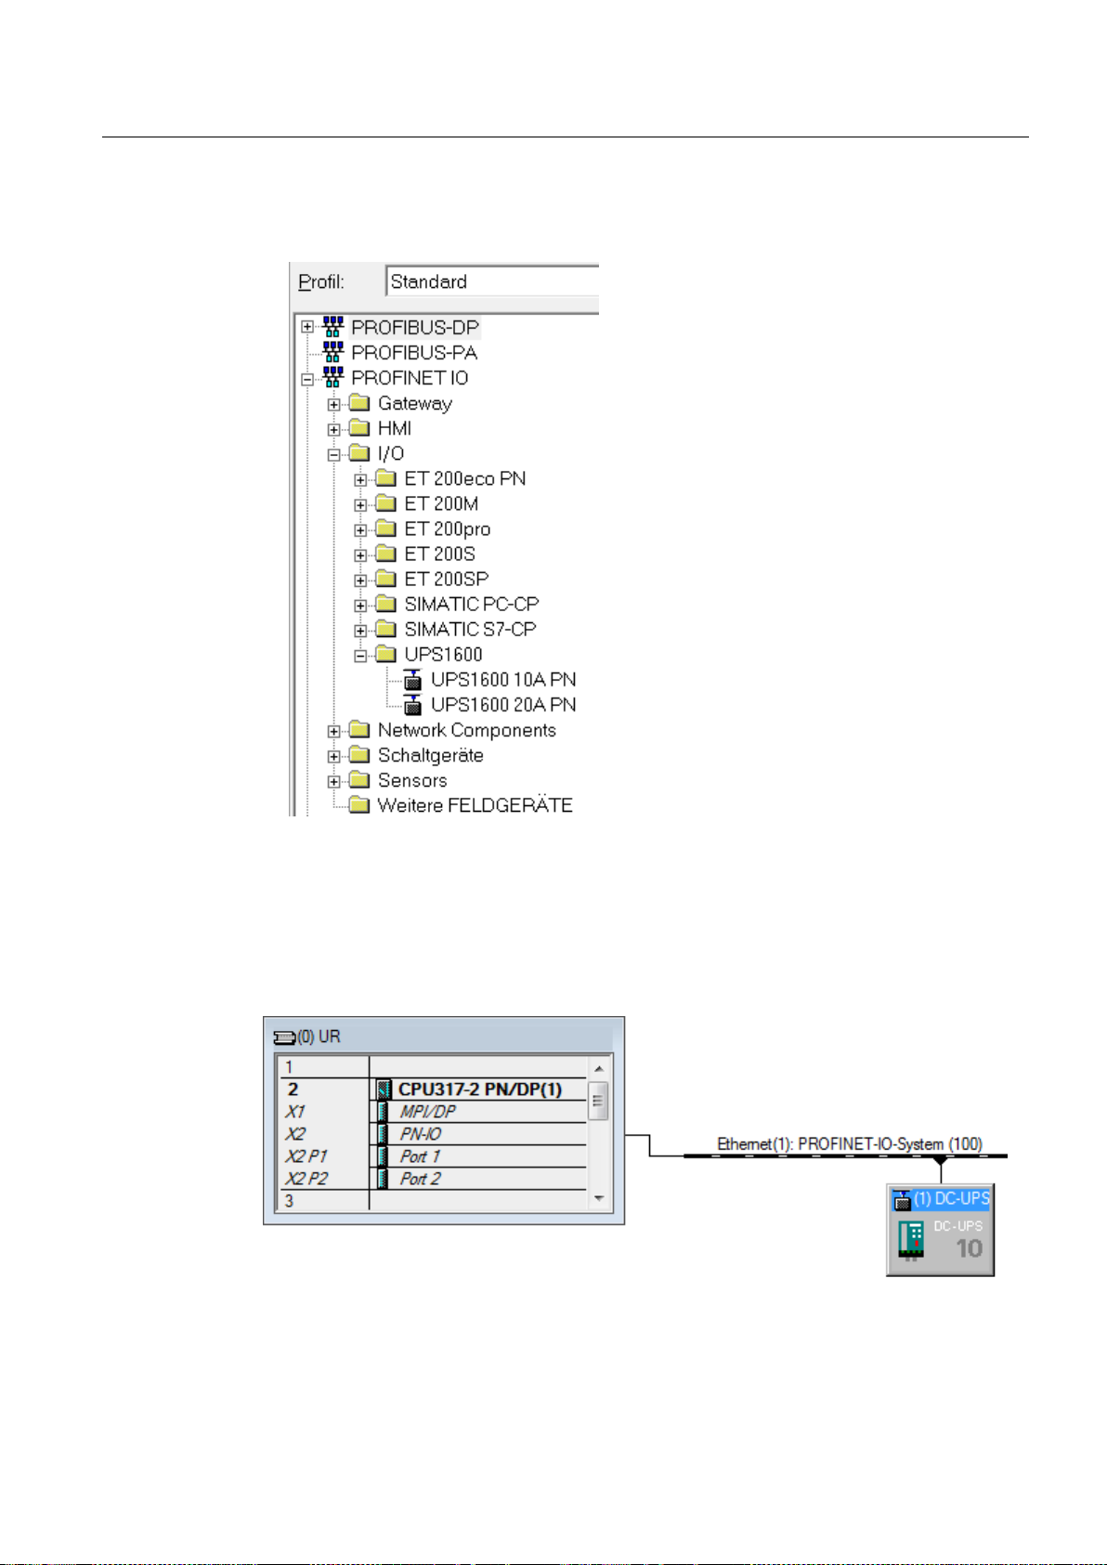Click the ET 200S folder icon
1107x1565 pixels.
[385, 554]
